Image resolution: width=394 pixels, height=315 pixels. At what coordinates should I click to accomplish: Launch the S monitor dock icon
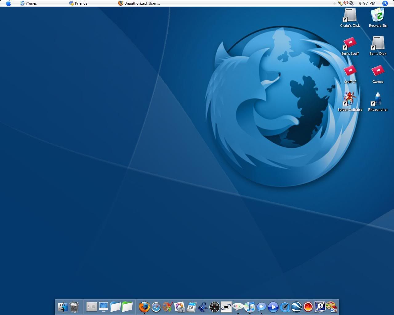tap(320, 307)
